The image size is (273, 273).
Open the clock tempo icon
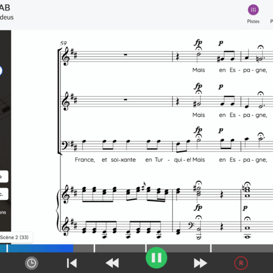[x=32, y=263]
